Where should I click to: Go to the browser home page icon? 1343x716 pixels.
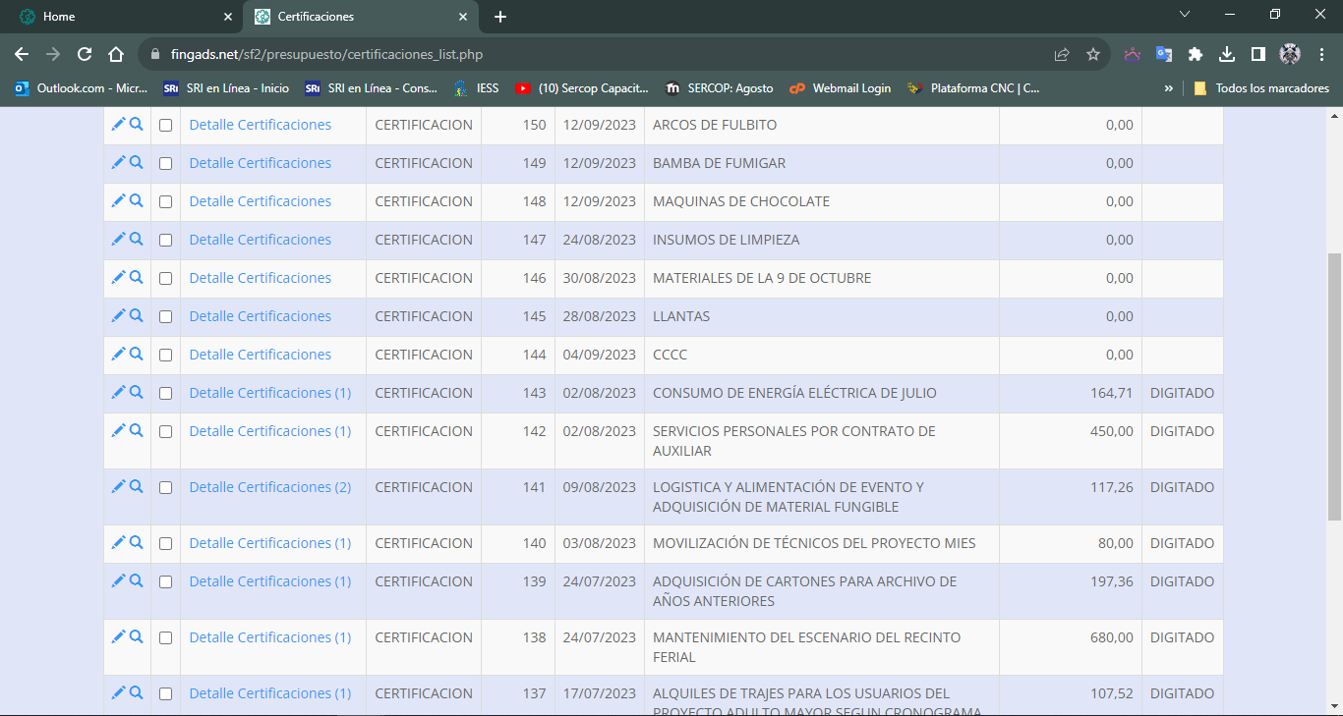[x=116, y=54]
